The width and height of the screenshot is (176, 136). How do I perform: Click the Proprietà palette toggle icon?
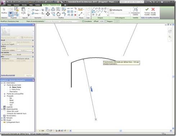tap(11, 14)
